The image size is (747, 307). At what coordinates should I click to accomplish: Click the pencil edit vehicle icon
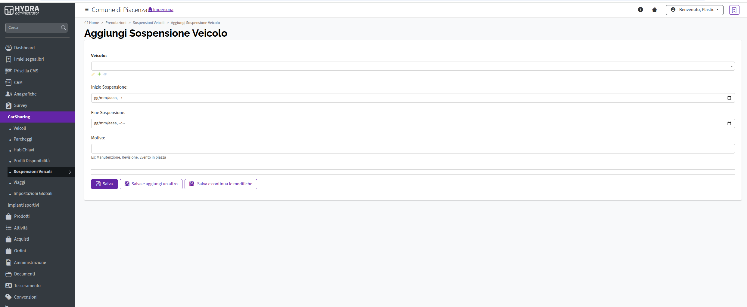(x=93, y=74)
